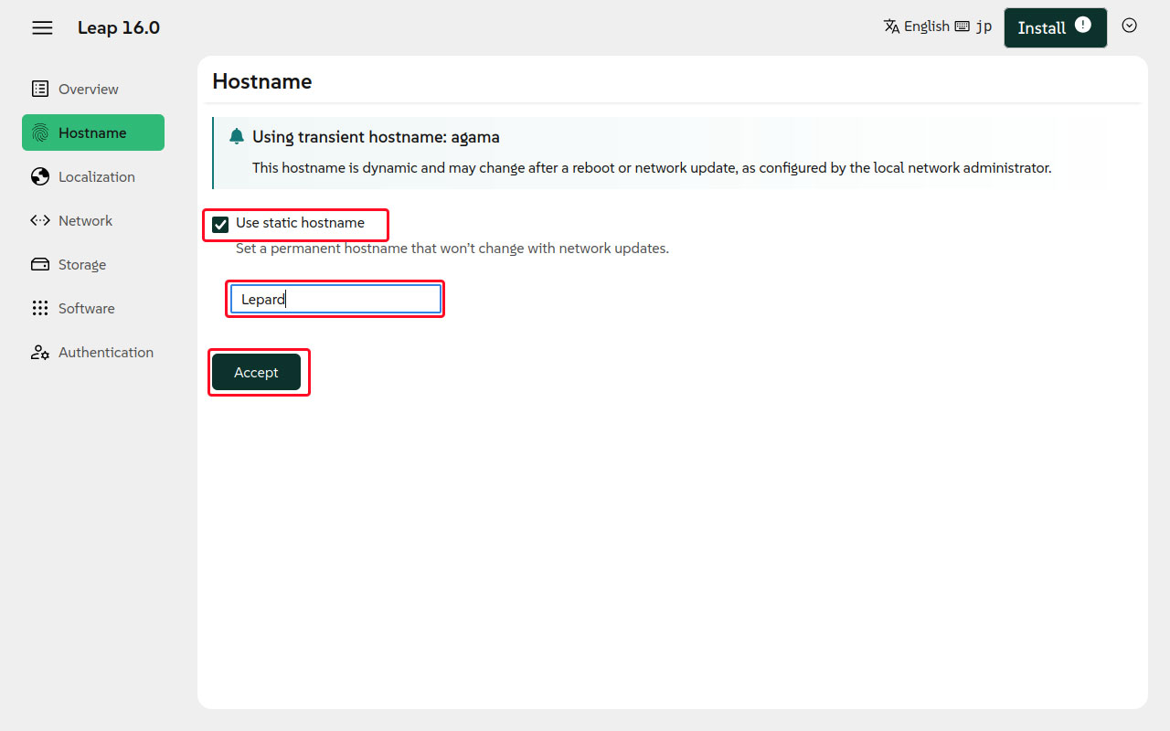Click the keyboard layout icon beside jp
This screenshot has width=1170, height=731.
tap(962, 26)
